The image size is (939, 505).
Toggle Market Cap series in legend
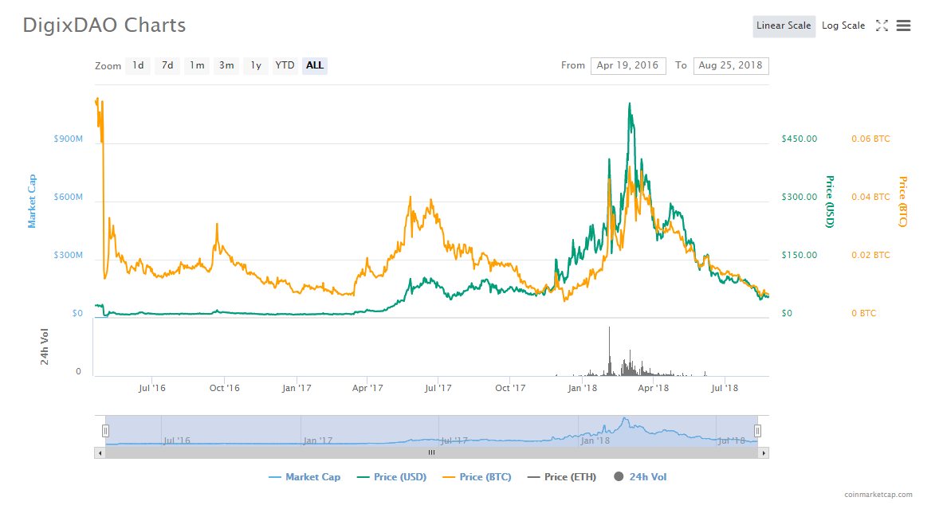(x=304, y=477)
